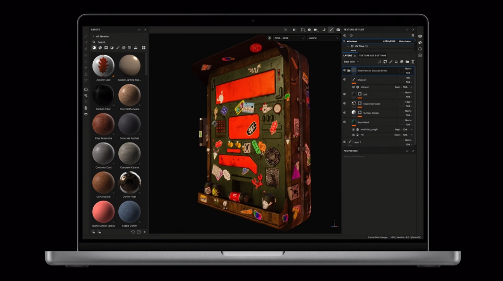Switch assets to grid view icon

point(144,48)
